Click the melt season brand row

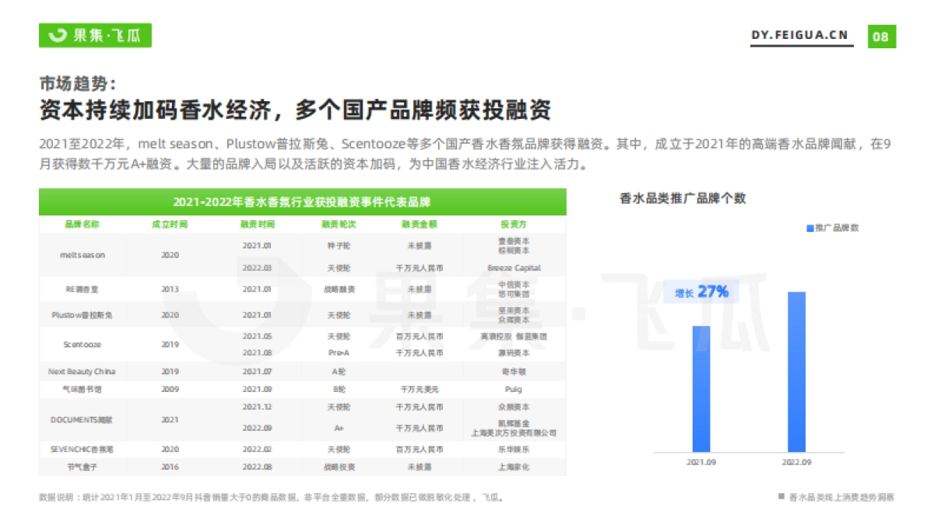pyautogui.click(x=83, y=254)
